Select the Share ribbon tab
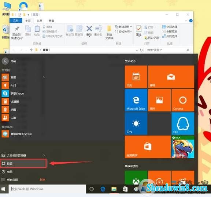 pyautogui.click(x=40, y=21)
